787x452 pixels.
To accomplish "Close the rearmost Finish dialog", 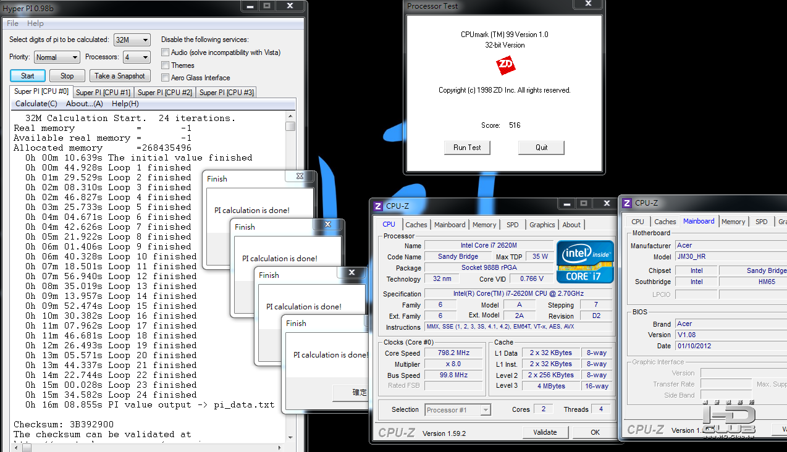I will point(300,176).
